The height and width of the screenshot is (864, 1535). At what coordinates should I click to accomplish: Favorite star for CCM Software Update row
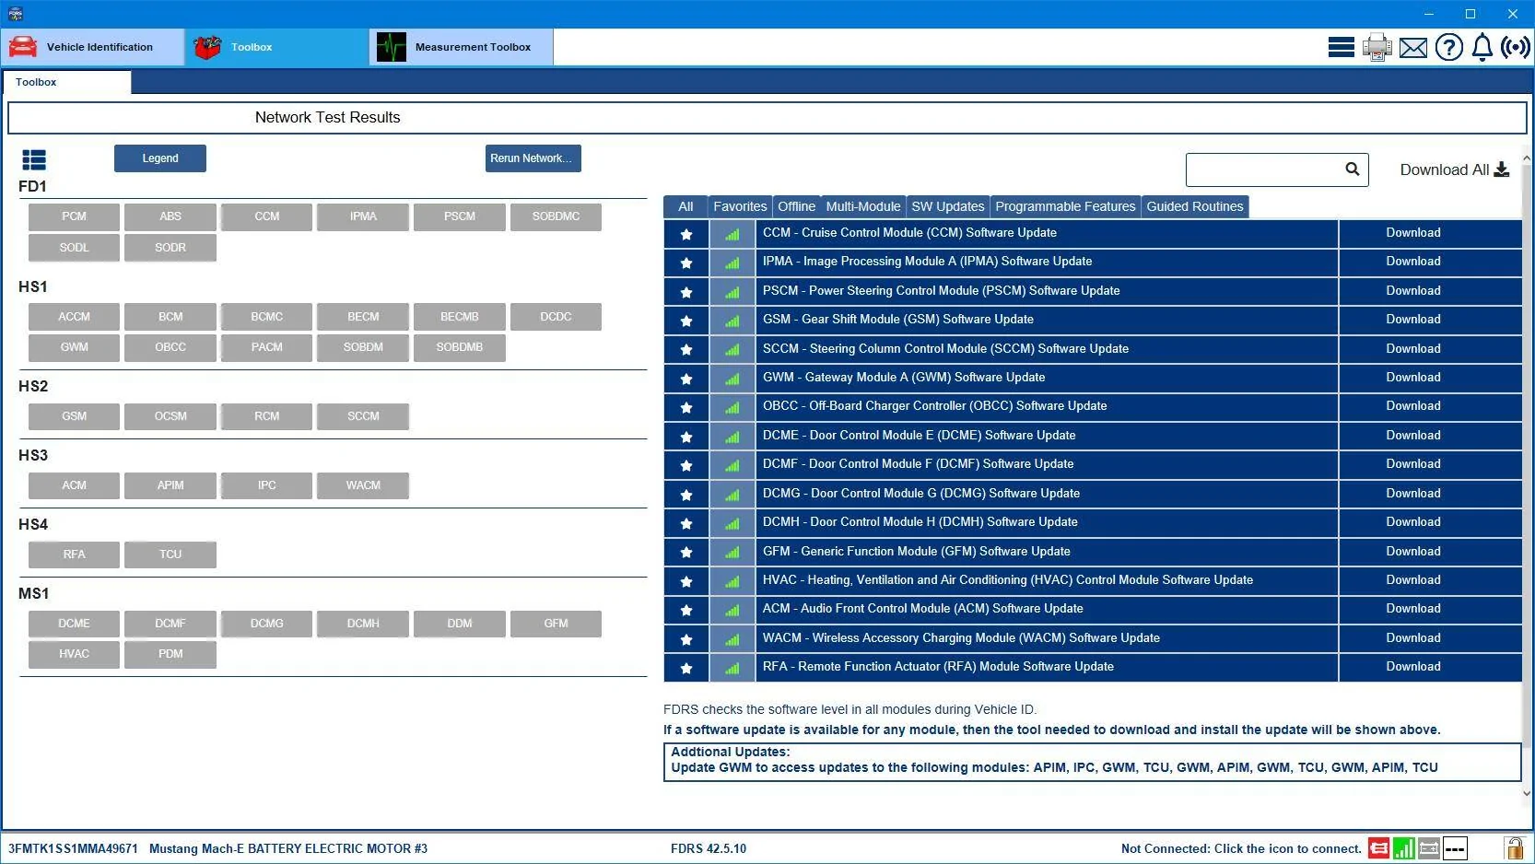(x=685, y=234)
